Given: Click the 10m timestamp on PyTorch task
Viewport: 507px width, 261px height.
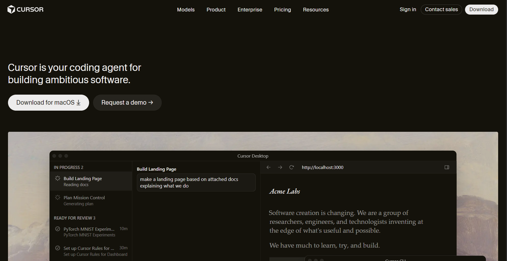Looking at the screenshot, I should (x=123, y=229).
